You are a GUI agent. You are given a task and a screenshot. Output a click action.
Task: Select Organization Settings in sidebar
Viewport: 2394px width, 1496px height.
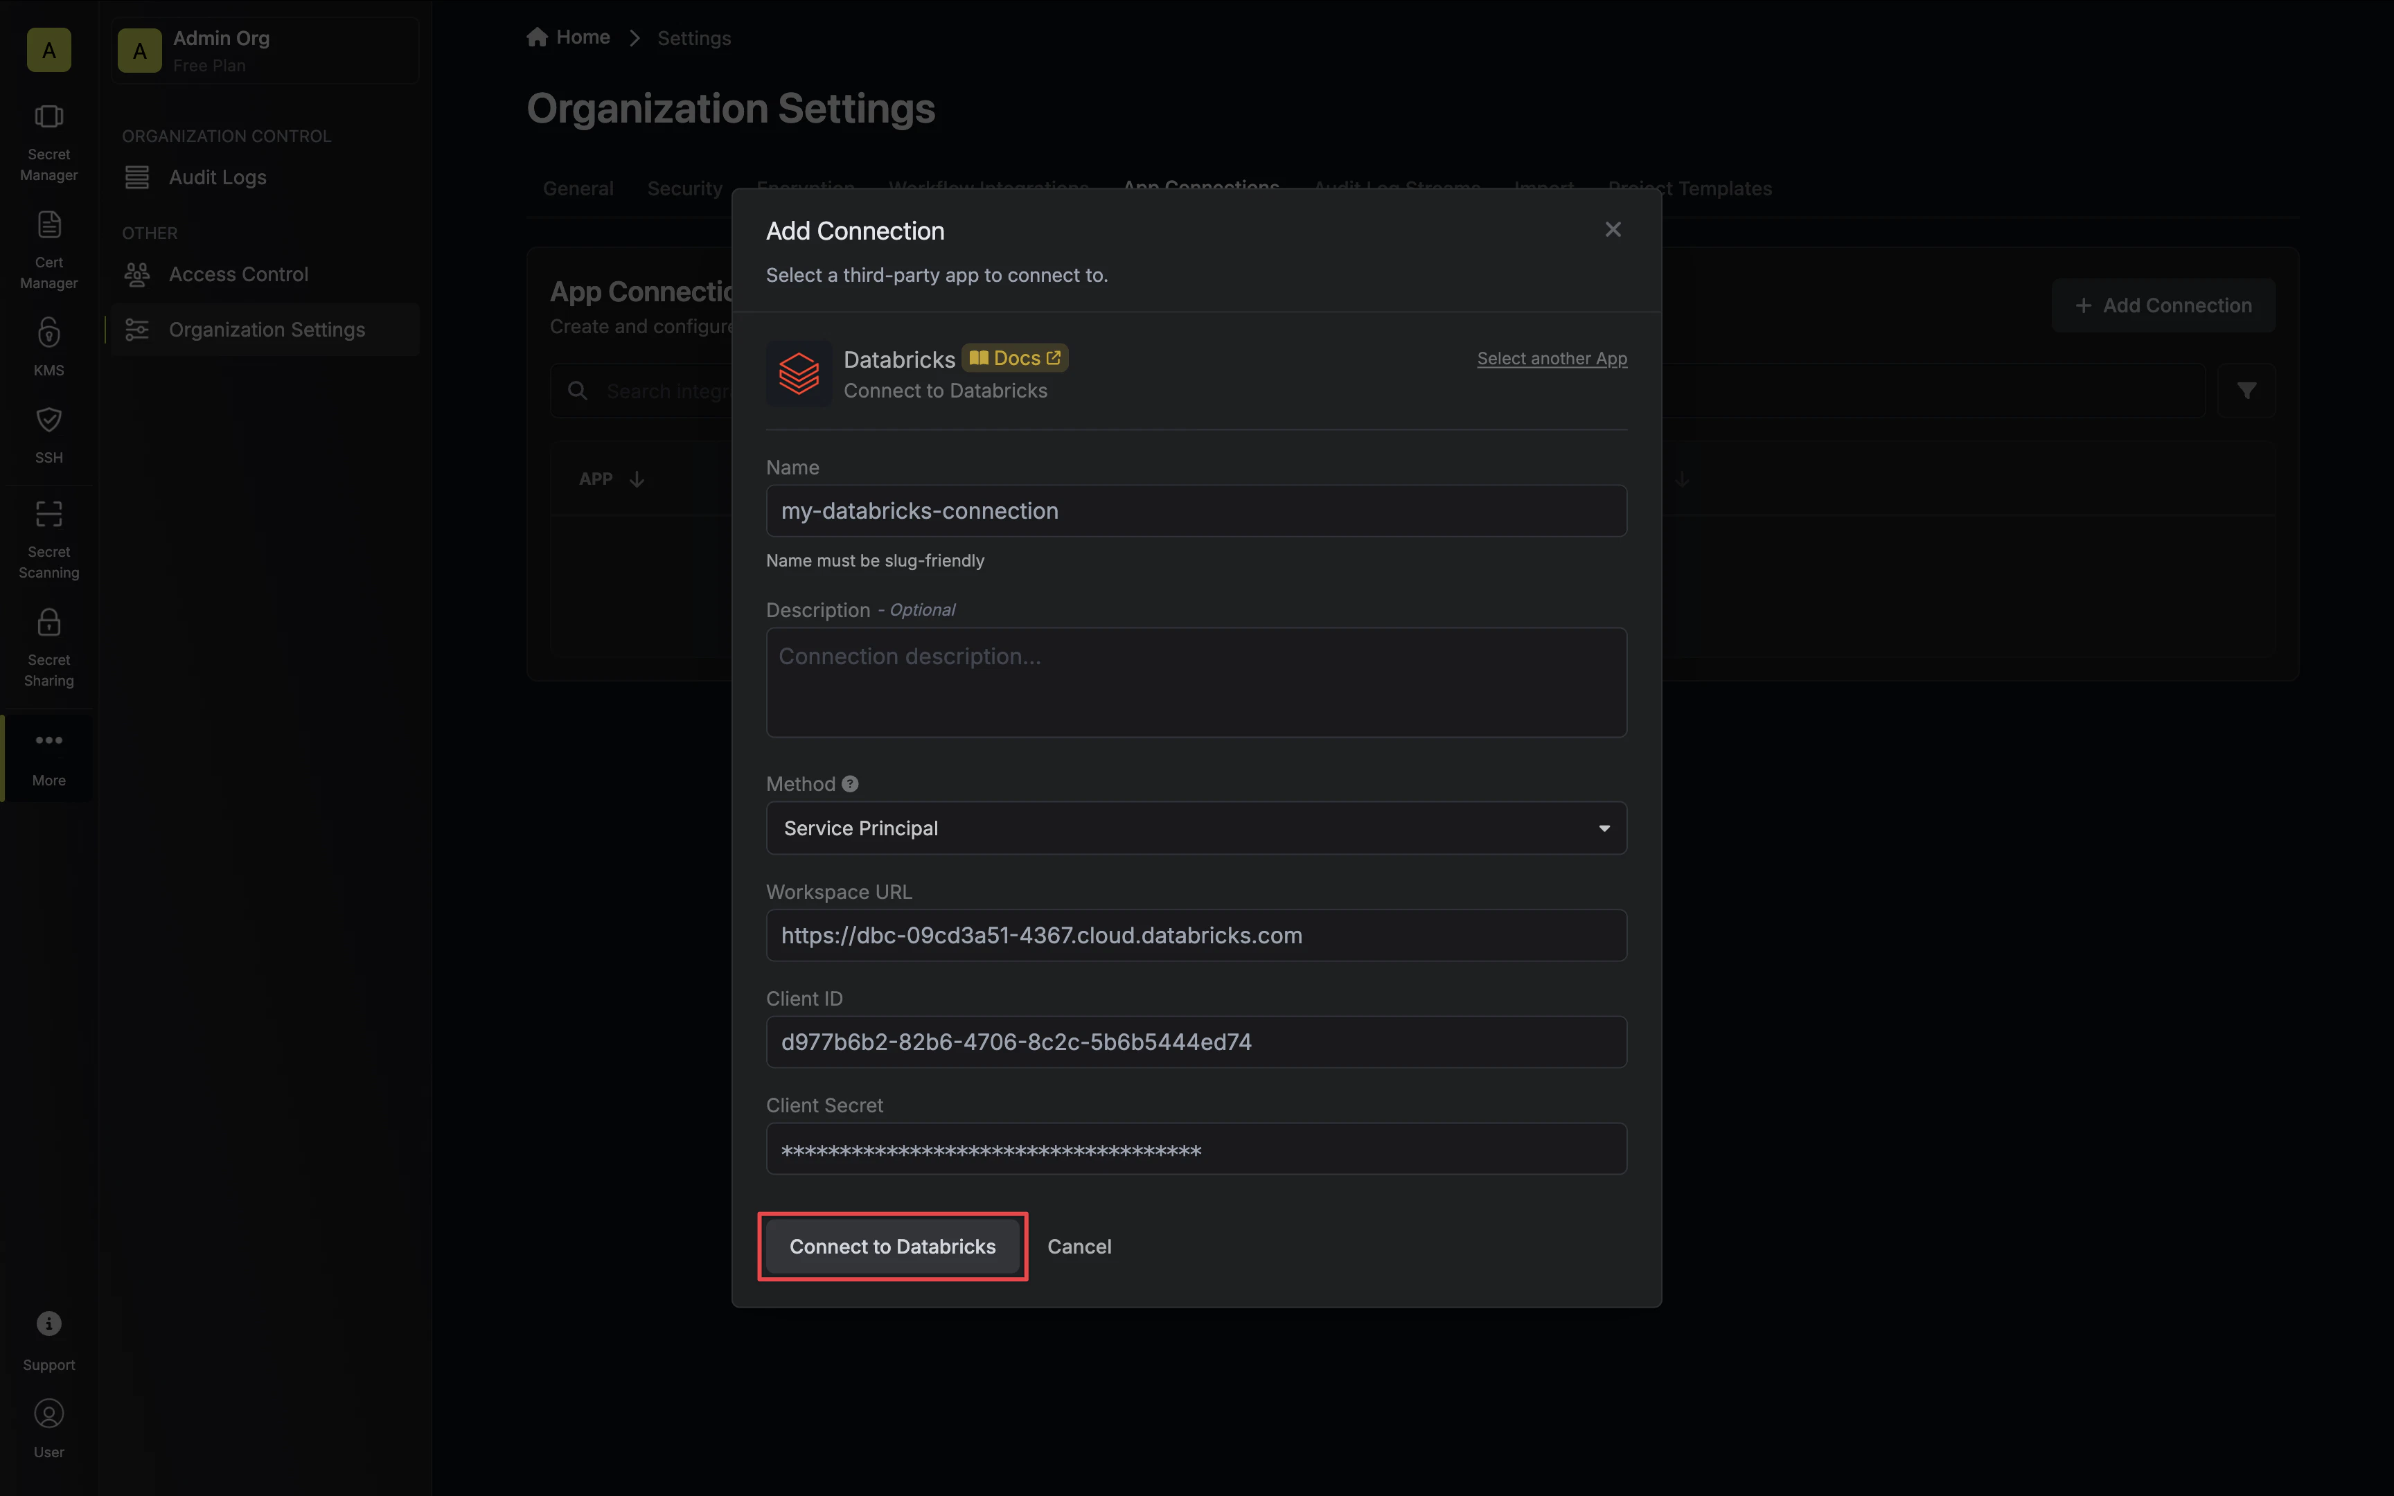265,330
